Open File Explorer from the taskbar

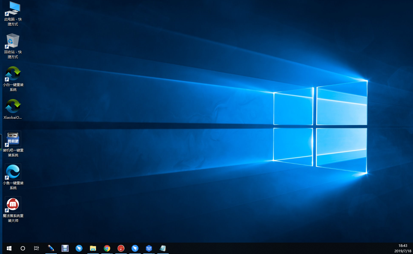coord(93,248)
